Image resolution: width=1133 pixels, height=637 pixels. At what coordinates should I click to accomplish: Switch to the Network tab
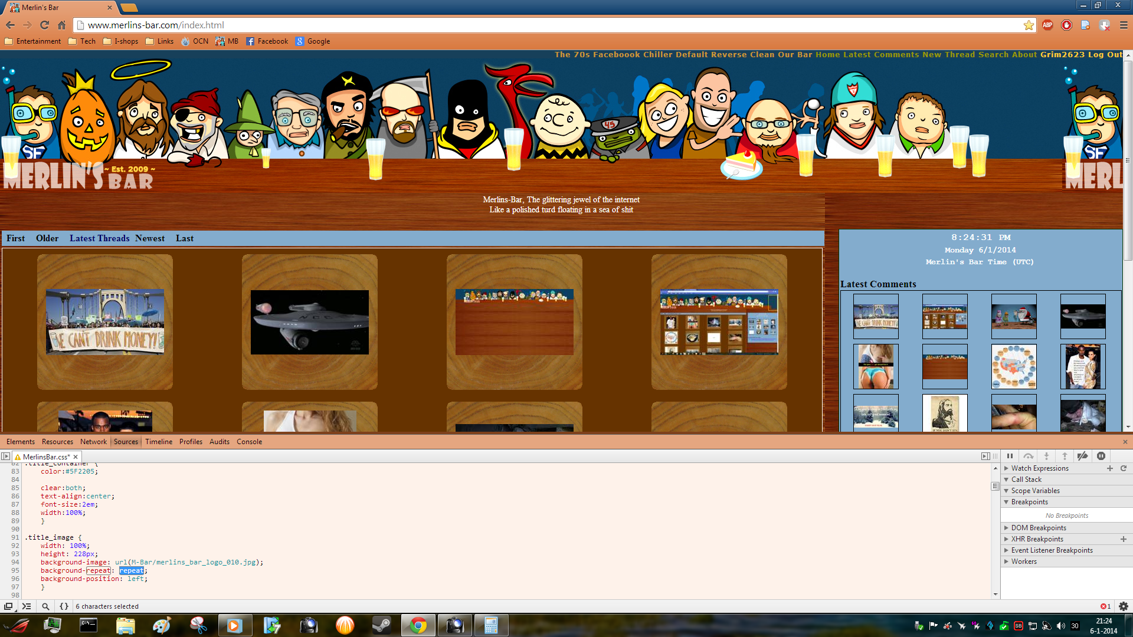[93, 442]
